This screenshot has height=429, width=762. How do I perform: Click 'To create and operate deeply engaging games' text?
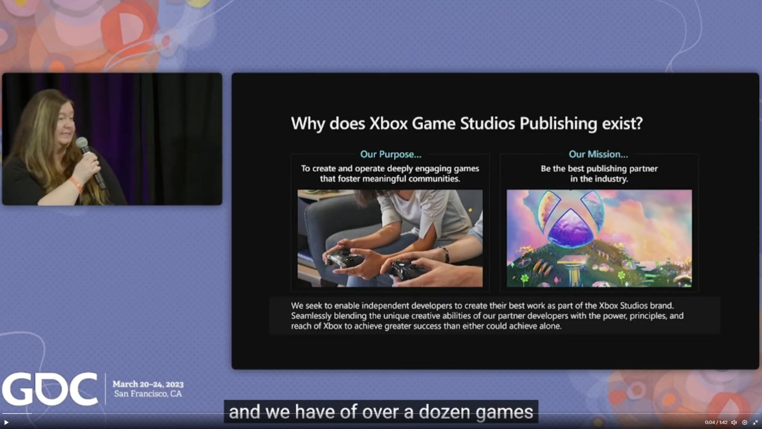(x=390, y=168)
